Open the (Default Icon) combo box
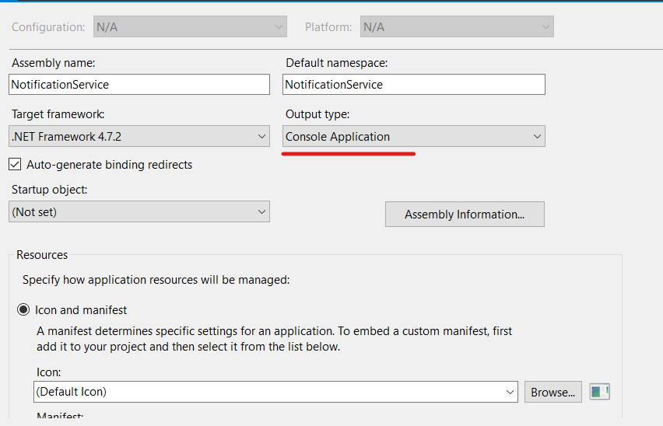 (275, 392)
